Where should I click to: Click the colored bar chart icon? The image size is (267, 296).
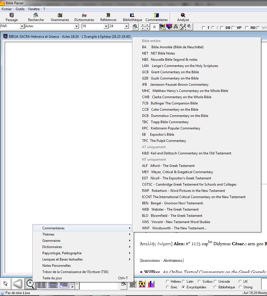[x=151, y=284]
